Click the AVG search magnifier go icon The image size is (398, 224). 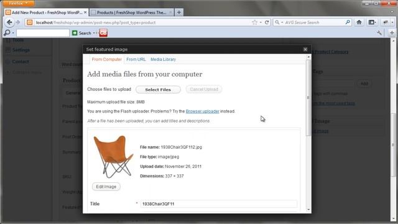pos(348,22)
